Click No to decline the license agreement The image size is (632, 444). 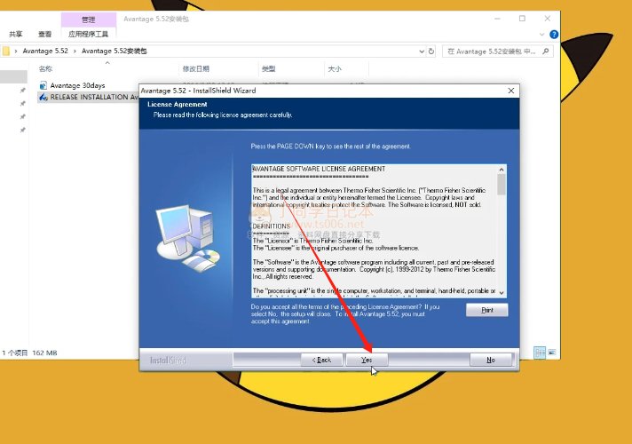tap(491, 360)
